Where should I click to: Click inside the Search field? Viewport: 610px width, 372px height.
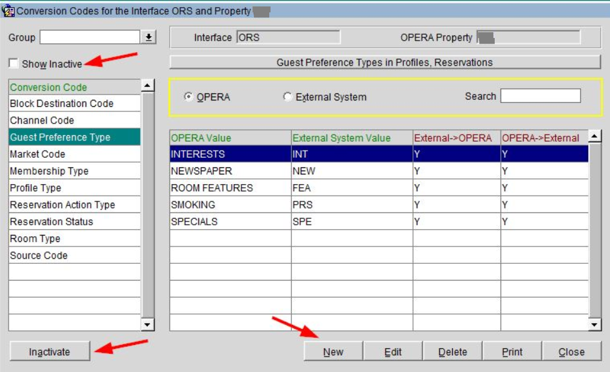(540, 96)
